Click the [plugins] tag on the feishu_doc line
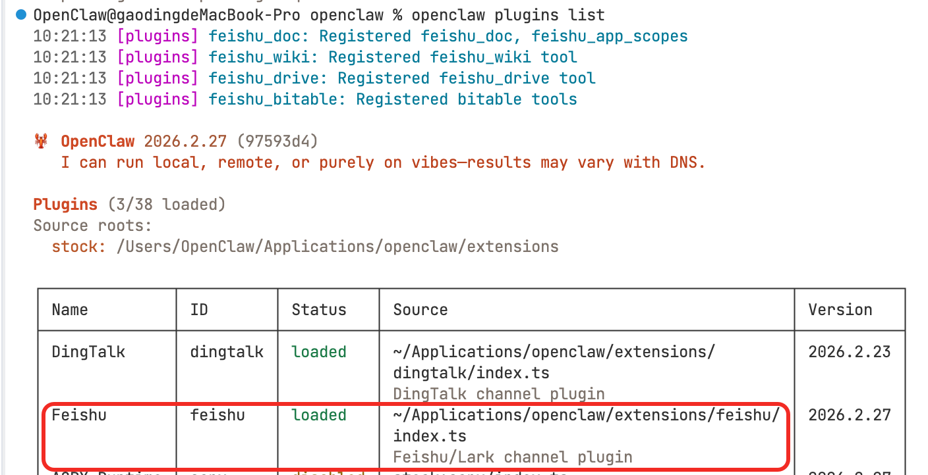The image size is (928, 475). [x=158, y=36]
